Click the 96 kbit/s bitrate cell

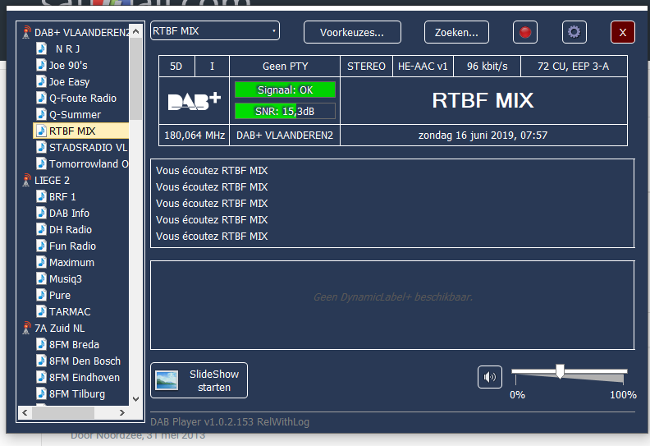pyautogui.click(x=487, y=67)
